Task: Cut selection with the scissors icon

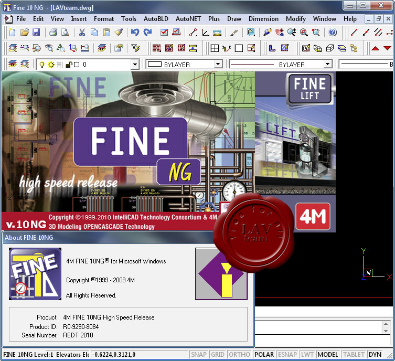Action: (82, 32)
